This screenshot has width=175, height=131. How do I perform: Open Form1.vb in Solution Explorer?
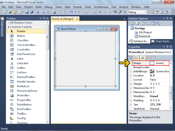144,36
